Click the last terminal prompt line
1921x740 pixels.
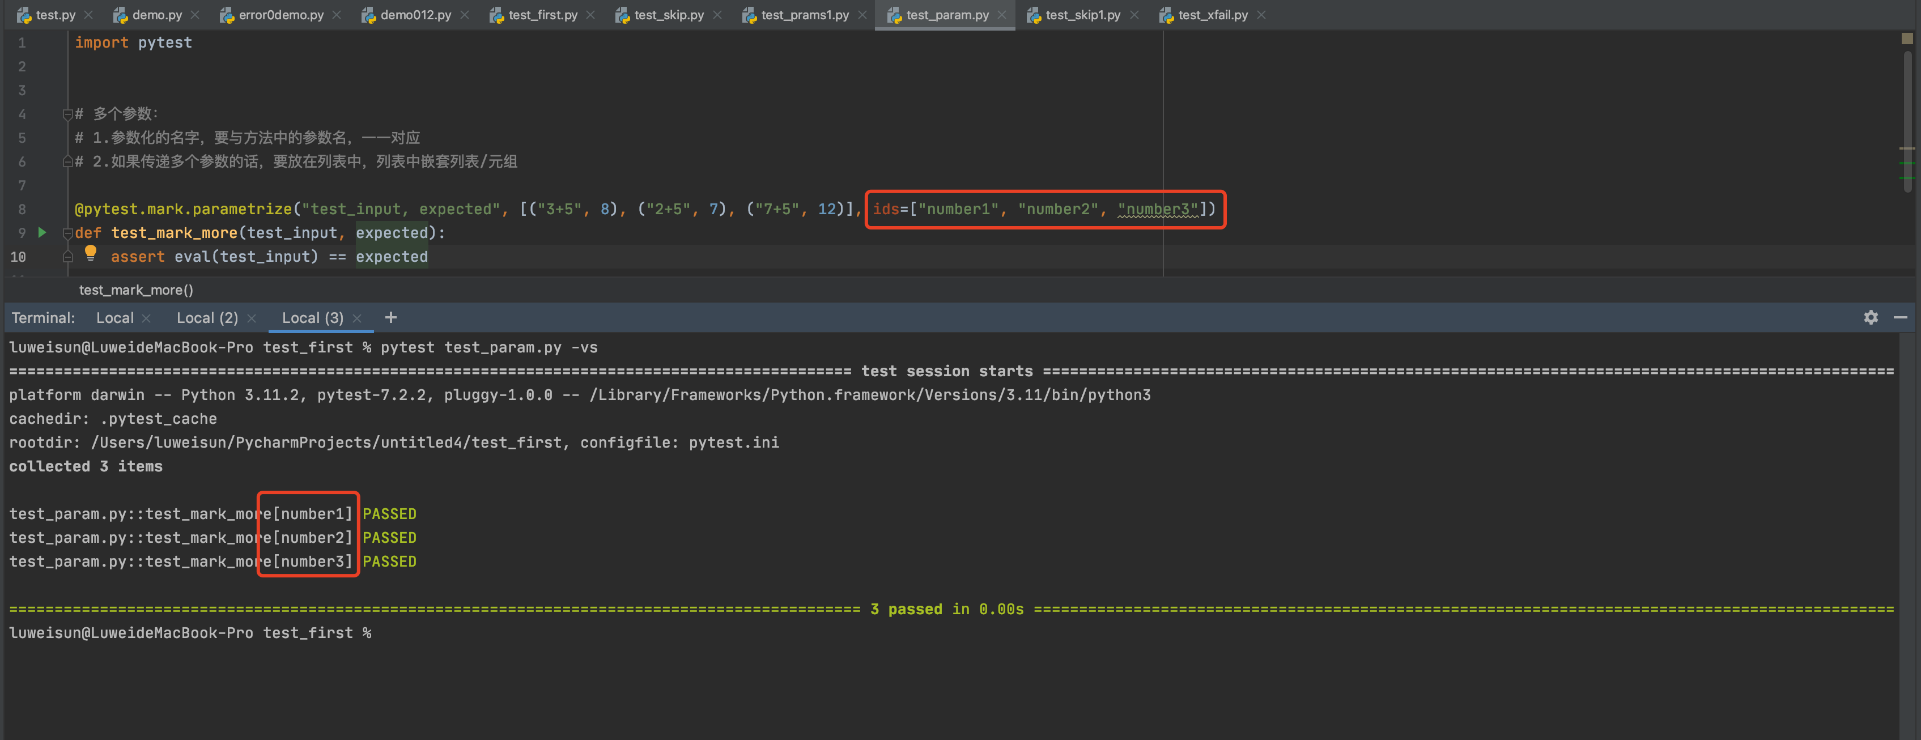(x=190, y=632)
